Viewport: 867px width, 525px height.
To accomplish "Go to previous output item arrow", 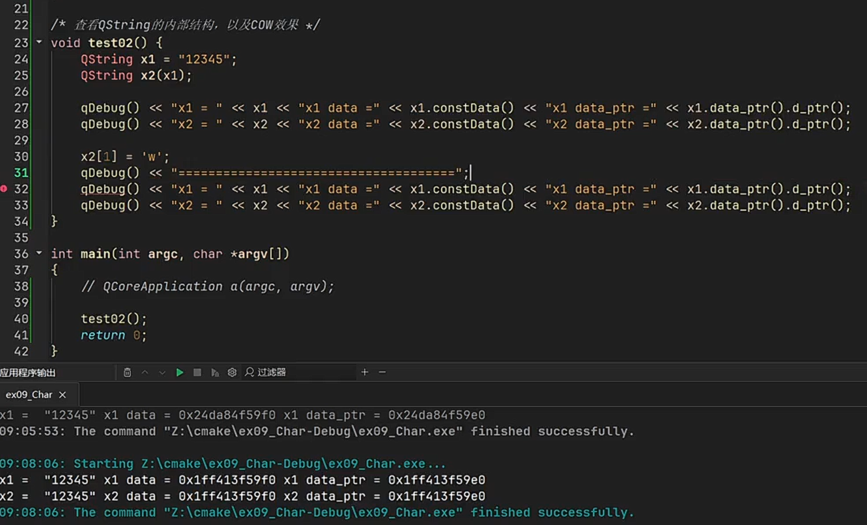I will [145, 372].
